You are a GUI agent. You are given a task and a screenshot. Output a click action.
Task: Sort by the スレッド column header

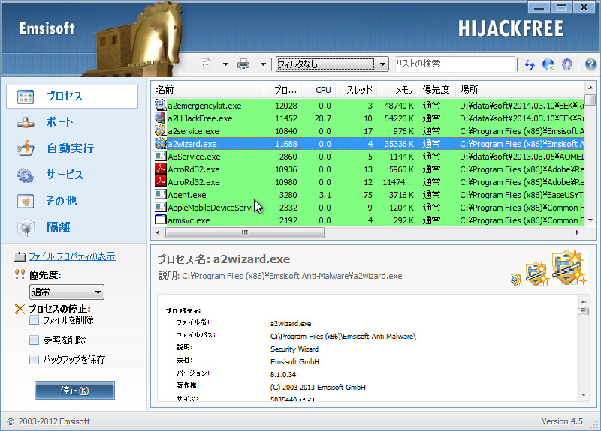pyautogui.click(x=356, y=90)
